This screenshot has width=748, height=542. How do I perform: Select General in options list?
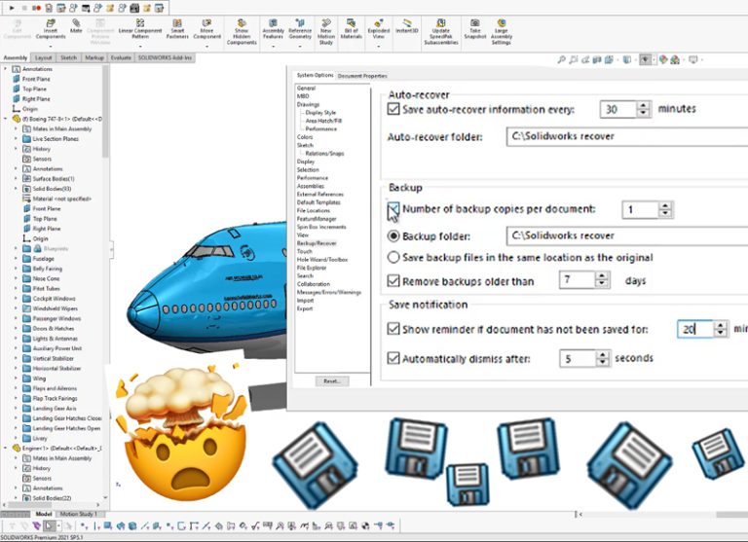306,89
